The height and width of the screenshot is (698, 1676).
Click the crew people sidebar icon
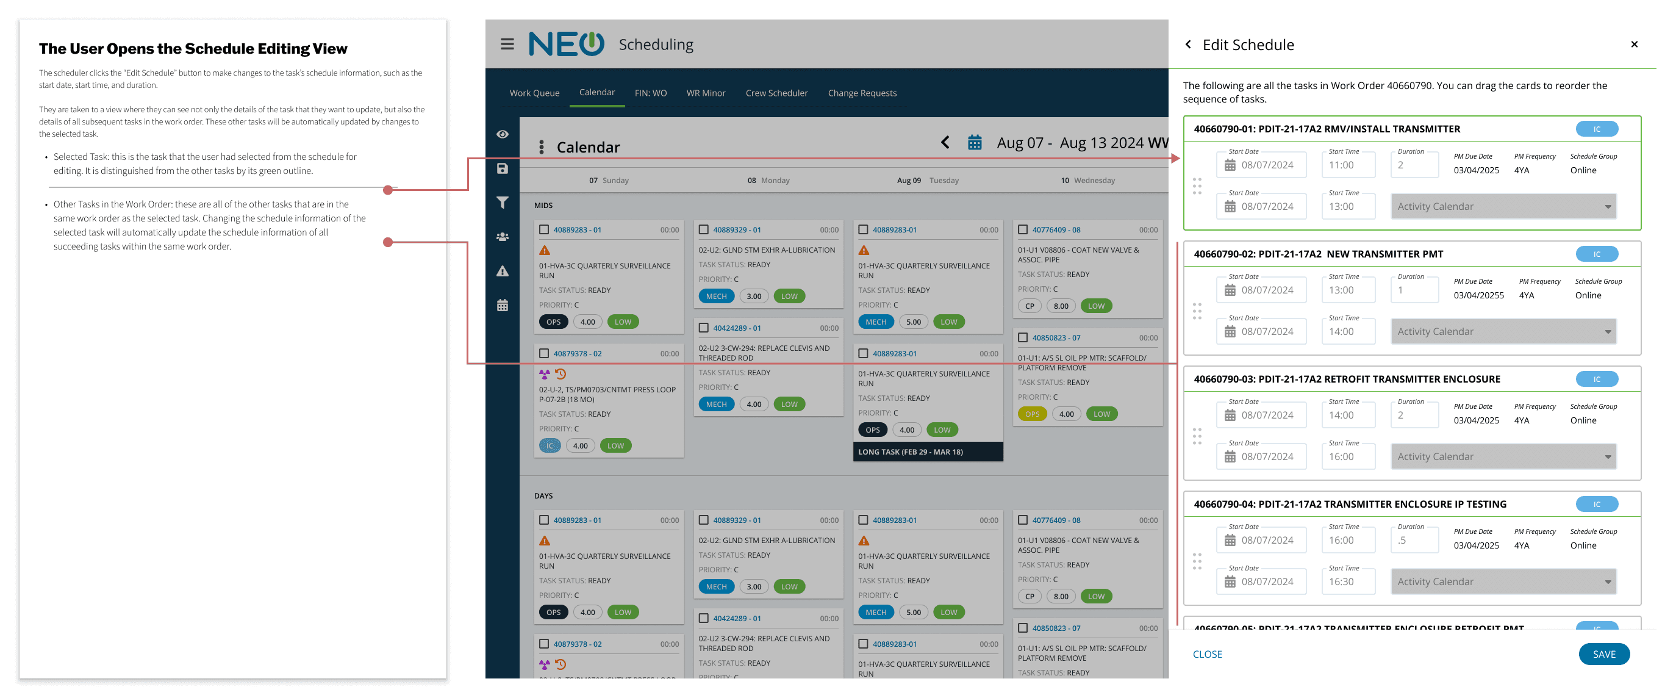click(x=503, y=237)
